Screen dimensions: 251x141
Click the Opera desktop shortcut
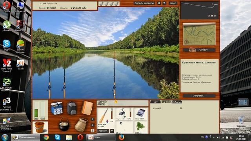pyautogui.click(x=7, y=7)
